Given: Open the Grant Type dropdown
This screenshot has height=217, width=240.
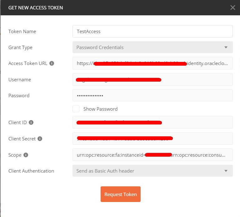Looking at the screenshot, I should 152,47.
